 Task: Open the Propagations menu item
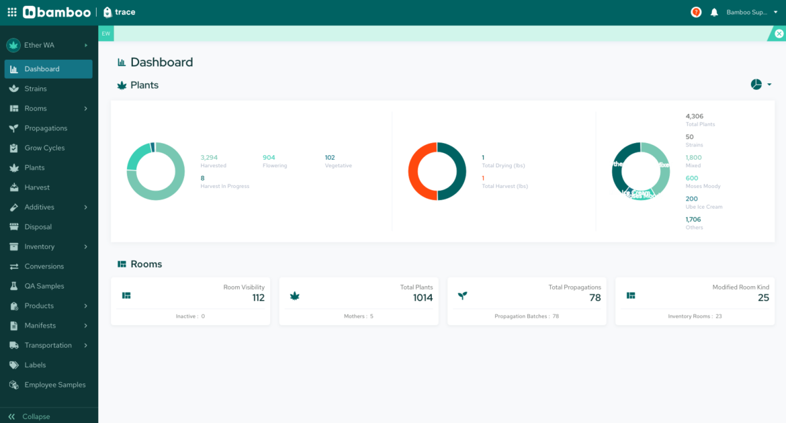pos(46,128)
